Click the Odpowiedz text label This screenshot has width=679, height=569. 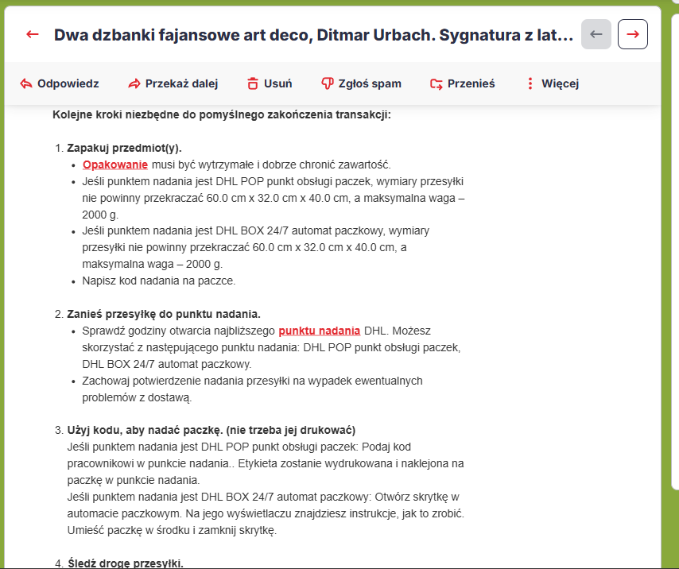(x=68, y=83)
